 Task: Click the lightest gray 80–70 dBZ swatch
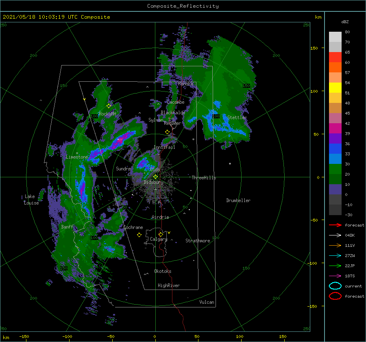335,37
